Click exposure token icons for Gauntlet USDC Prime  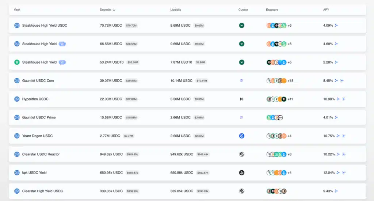tap(275, 118)
